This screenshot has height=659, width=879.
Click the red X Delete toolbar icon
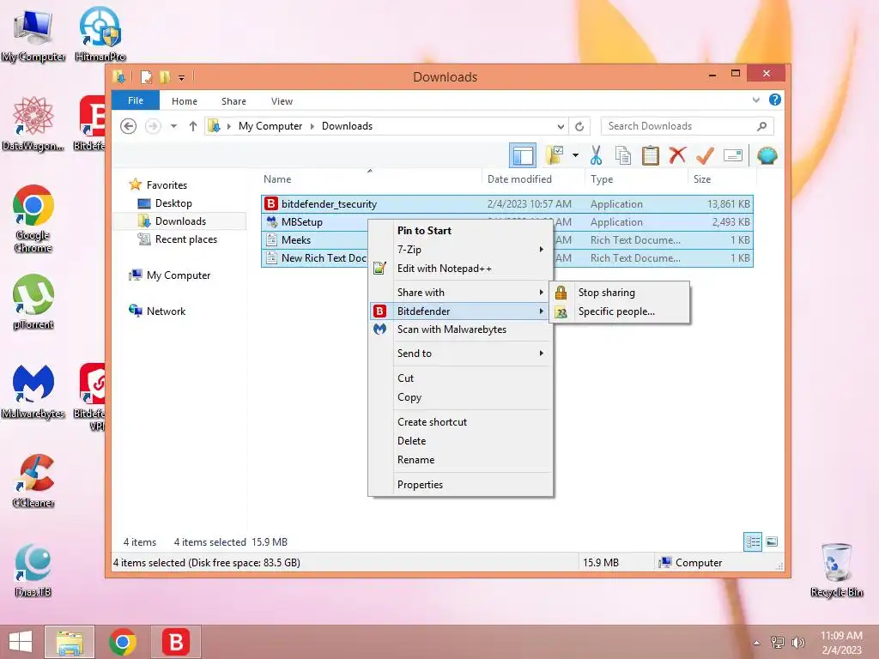point(677,154)
